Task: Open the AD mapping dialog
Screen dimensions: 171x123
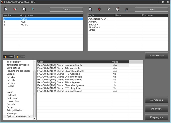Action: (x=156, y=100)
